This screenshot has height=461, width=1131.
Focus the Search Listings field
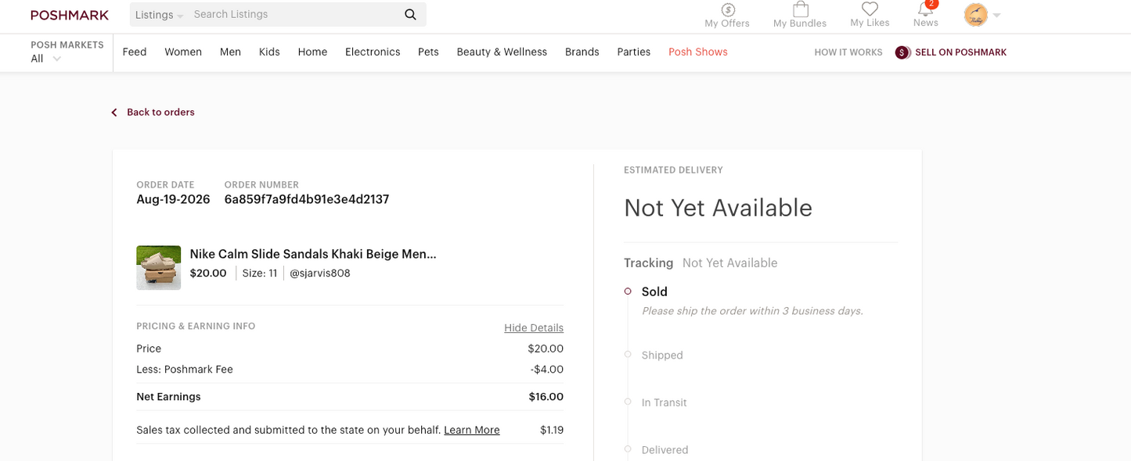(296, 14)
